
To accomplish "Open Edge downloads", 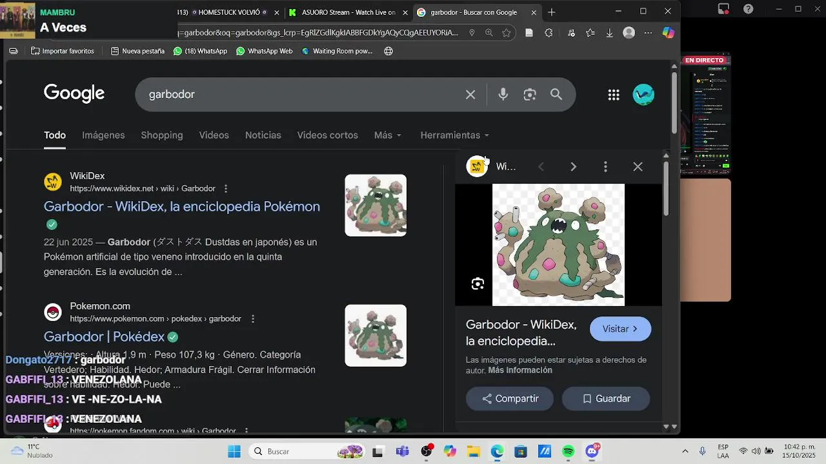I will (x=609, y=33).
